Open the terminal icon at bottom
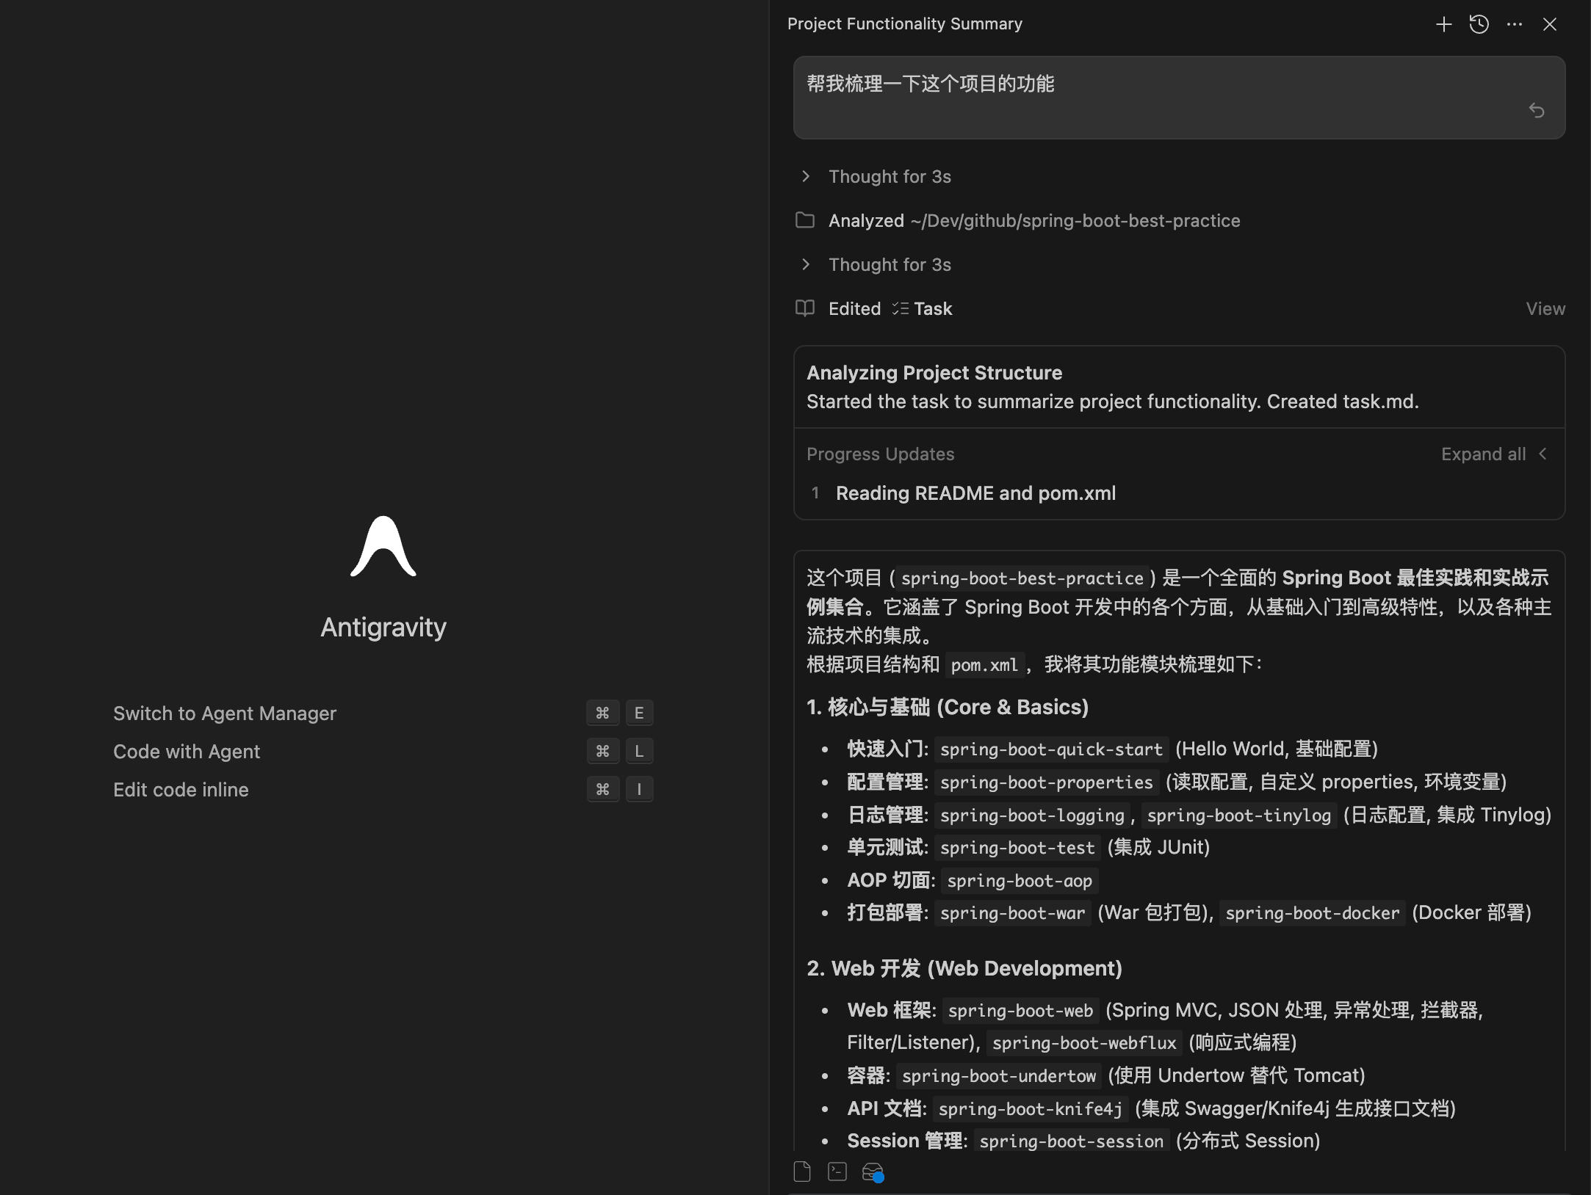The width and height of the screenshot is (1591, 1195). coord(837,1172)
